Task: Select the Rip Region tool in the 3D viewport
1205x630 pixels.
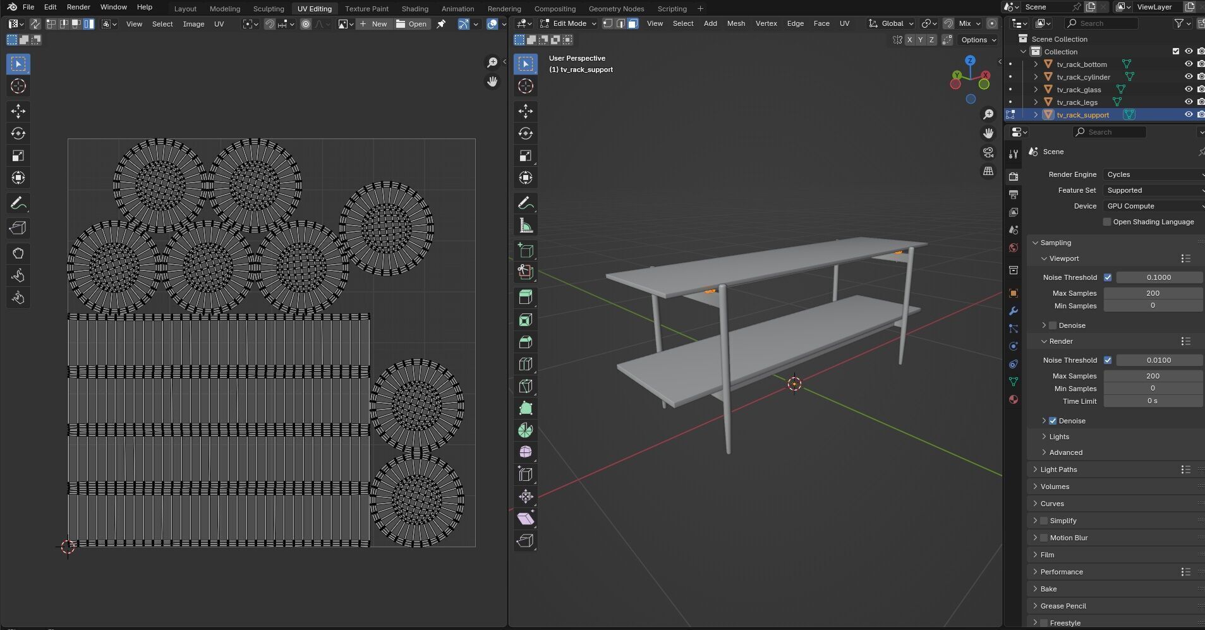Action: point(526,541)
